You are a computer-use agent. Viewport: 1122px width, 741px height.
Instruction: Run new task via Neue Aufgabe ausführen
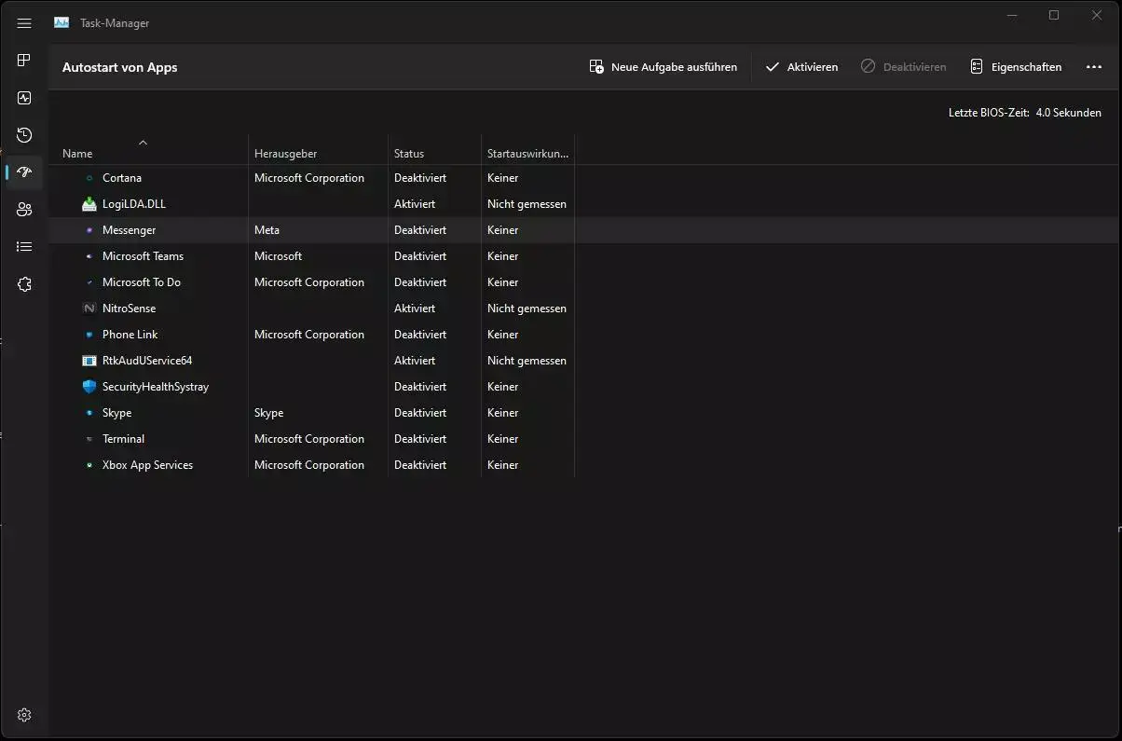click(x=663, y=67)
